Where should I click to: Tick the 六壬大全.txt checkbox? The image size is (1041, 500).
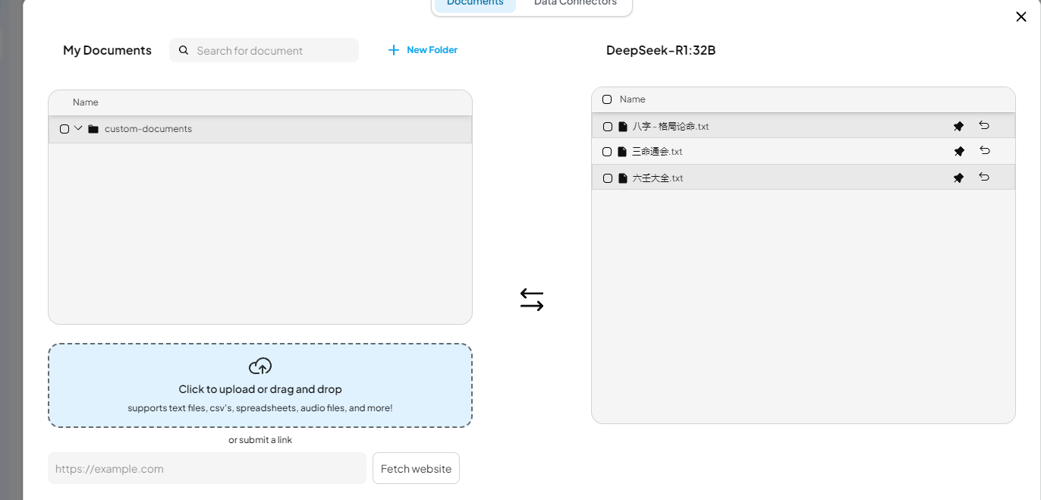coord(607,178)
